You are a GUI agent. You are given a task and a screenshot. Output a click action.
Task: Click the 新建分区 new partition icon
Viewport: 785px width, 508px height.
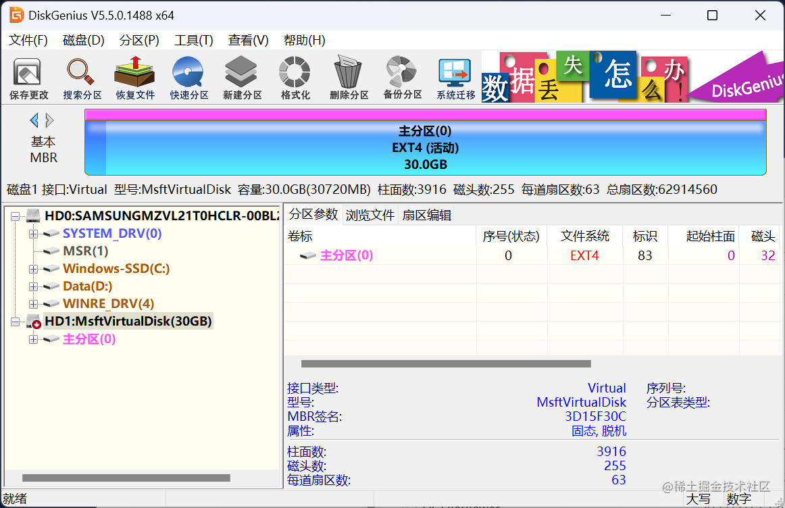(x=240, y=76)
